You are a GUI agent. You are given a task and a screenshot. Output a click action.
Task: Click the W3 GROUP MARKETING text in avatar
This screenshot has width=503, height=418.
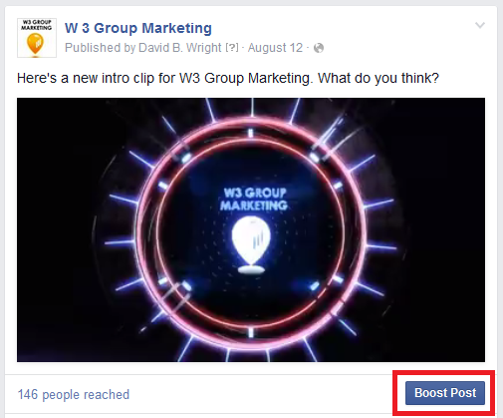pyautogui.click(x=37, y=25)
